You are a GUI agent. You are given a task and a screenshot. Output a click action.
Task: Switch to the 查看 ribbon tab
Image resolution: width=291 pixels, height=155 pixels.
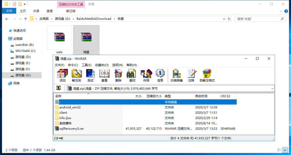[49, 11]
